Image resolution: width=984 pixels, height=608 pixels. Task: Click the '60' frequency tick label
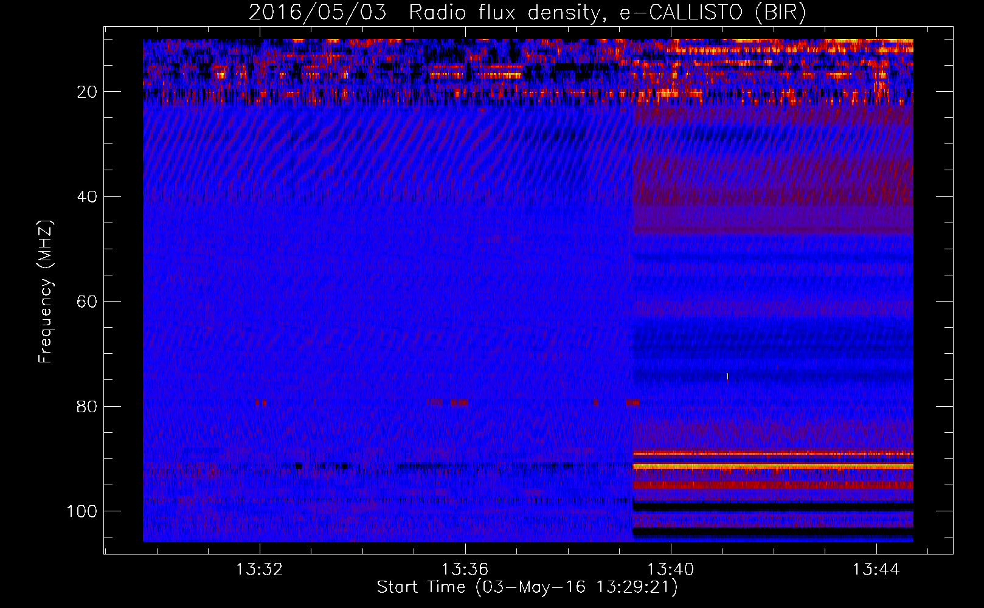(87, 302)
